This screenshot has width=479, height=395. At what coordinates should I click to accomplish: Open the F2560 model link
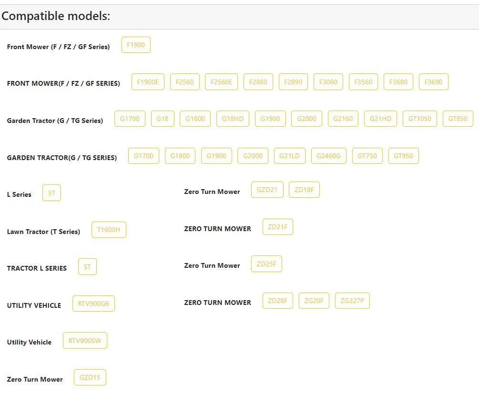tap(185, 82)
